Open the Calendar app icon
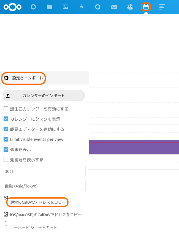179x235 pixels. [x=146, y=7]
